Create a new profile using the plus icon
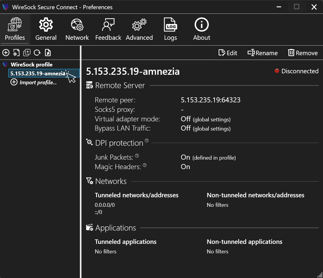Viewport: 323px width, 278px height. tap(6, 53)
